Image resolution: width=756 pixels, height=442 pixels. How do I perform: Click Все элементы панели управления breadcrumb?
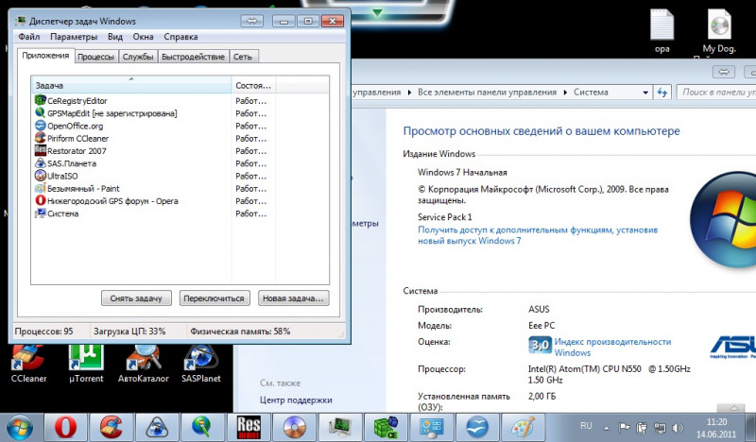(487, 92)
